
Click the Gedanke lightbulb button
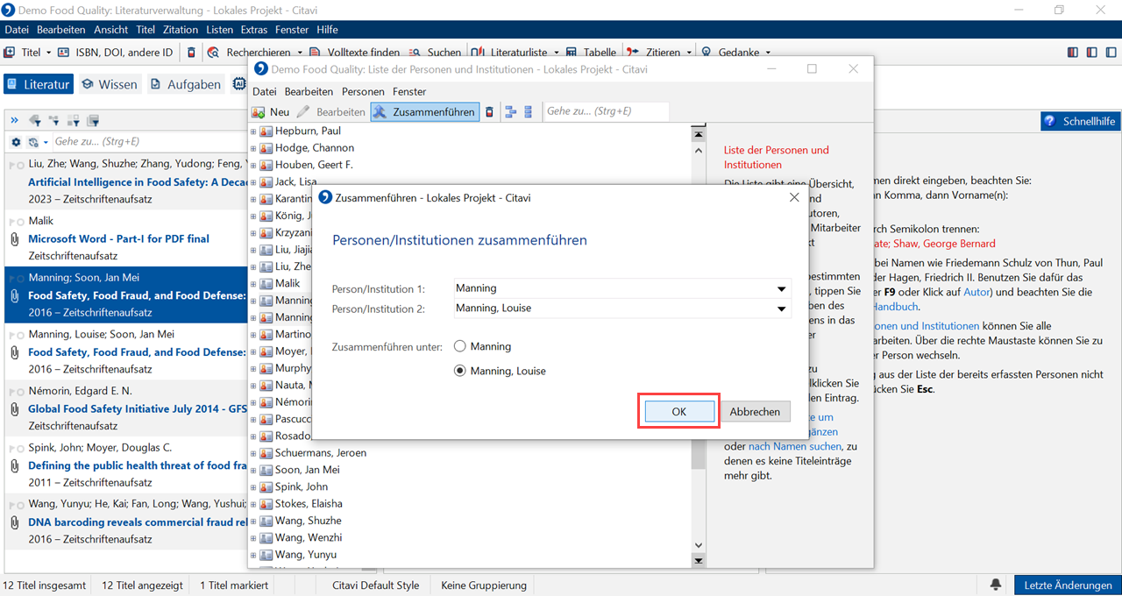coord(736,53)
